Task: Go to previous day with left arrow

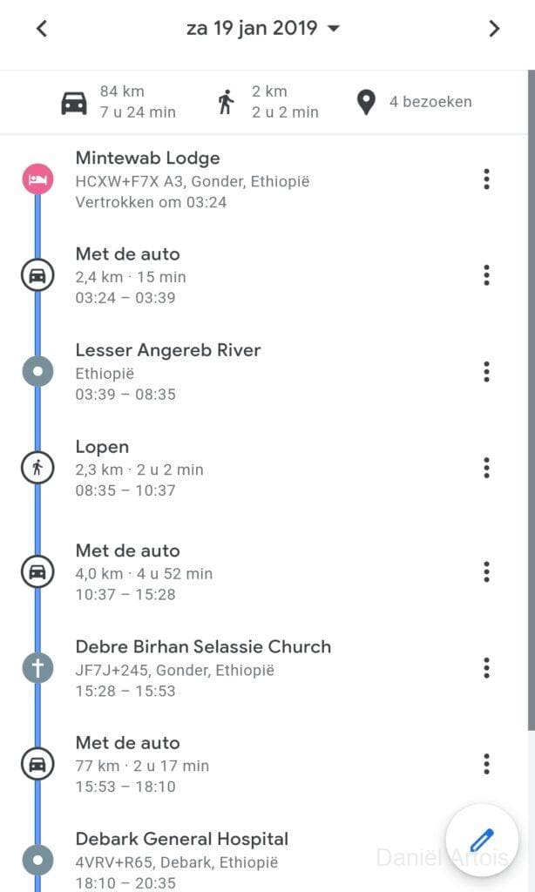Action: point(42,29)
